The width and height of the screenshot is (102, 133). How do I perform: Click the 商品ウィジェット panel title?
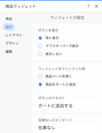[21, 6]
